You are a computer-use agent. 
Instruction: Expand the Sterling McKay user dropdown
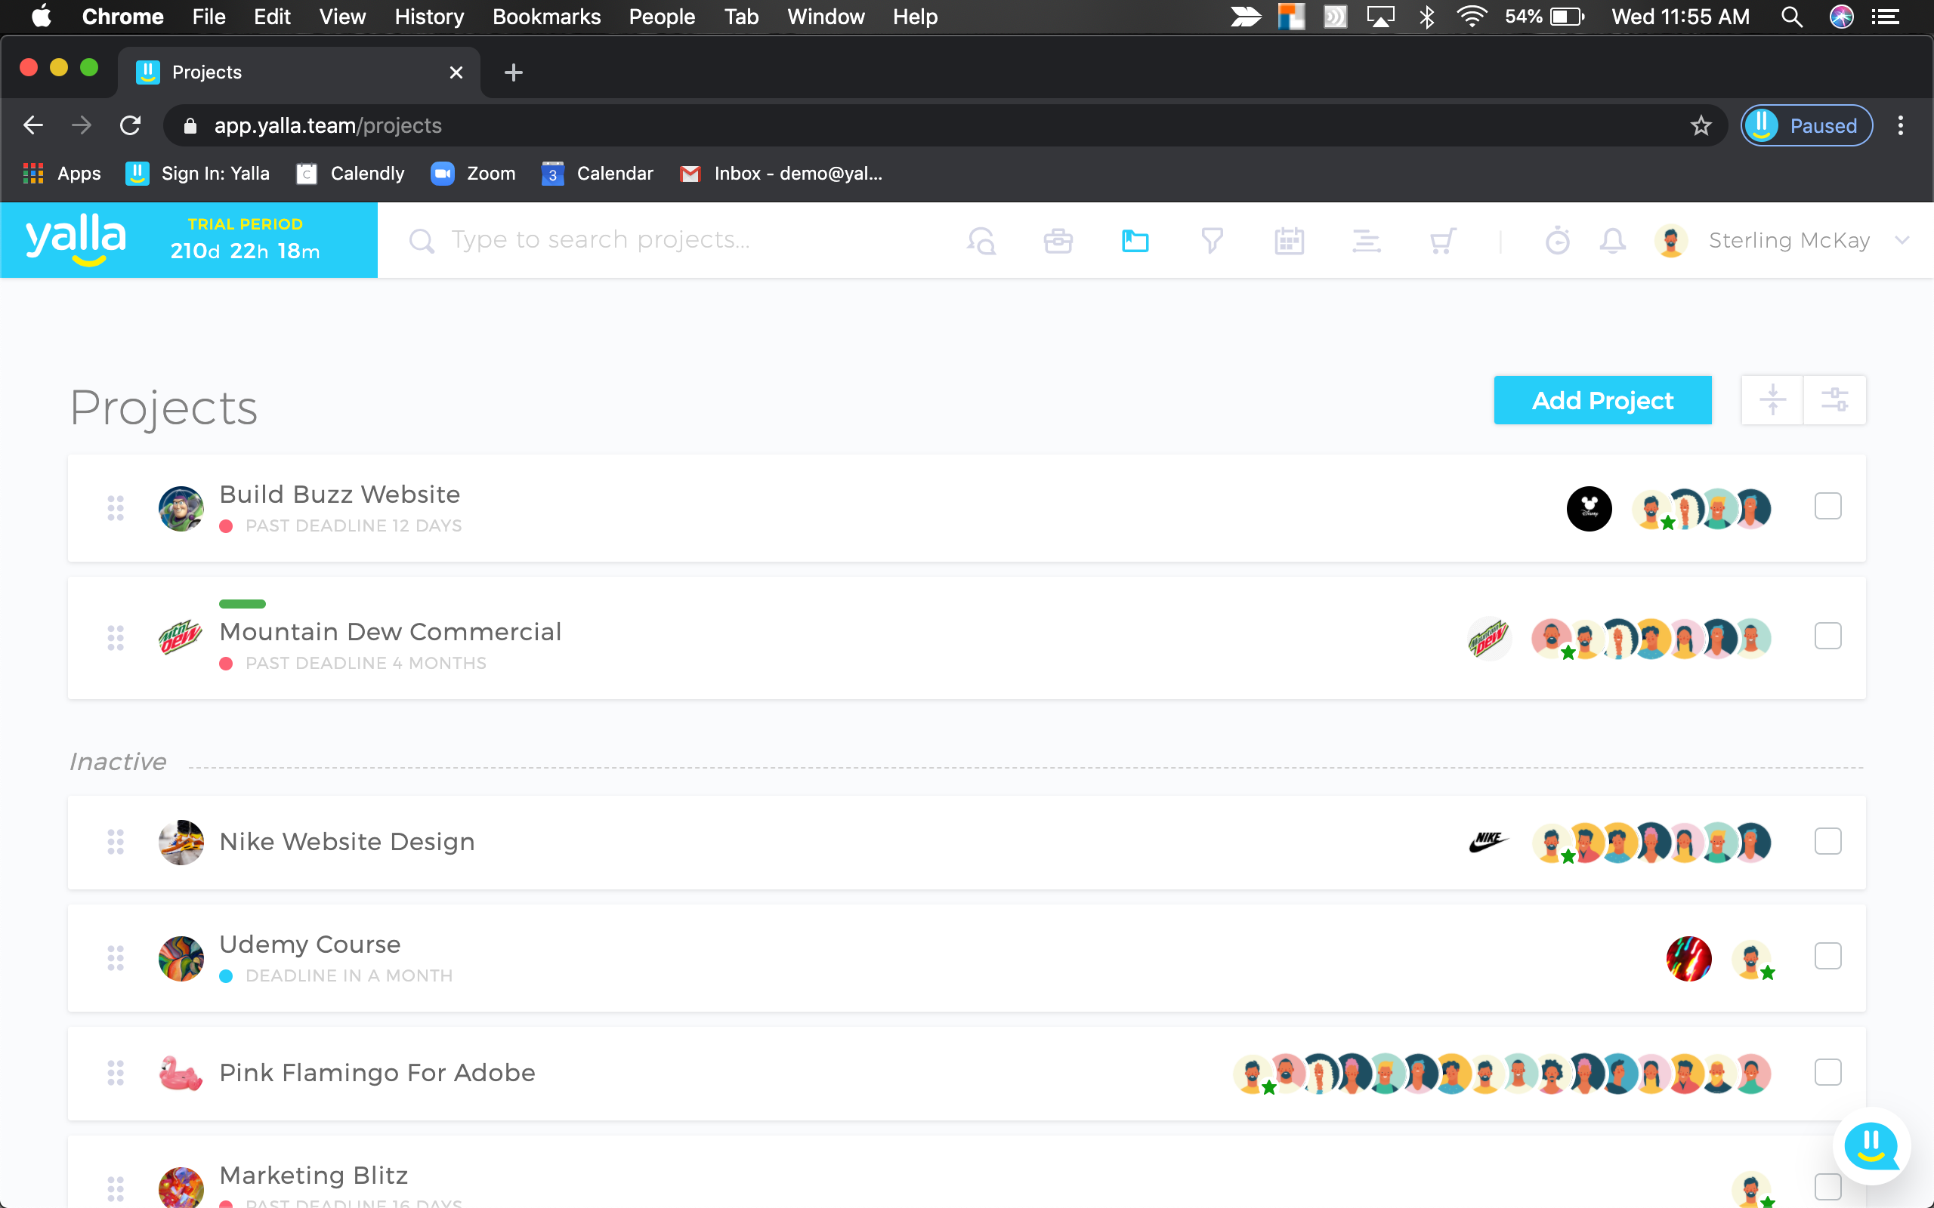pyautogui.click(x=1902, y=241)
